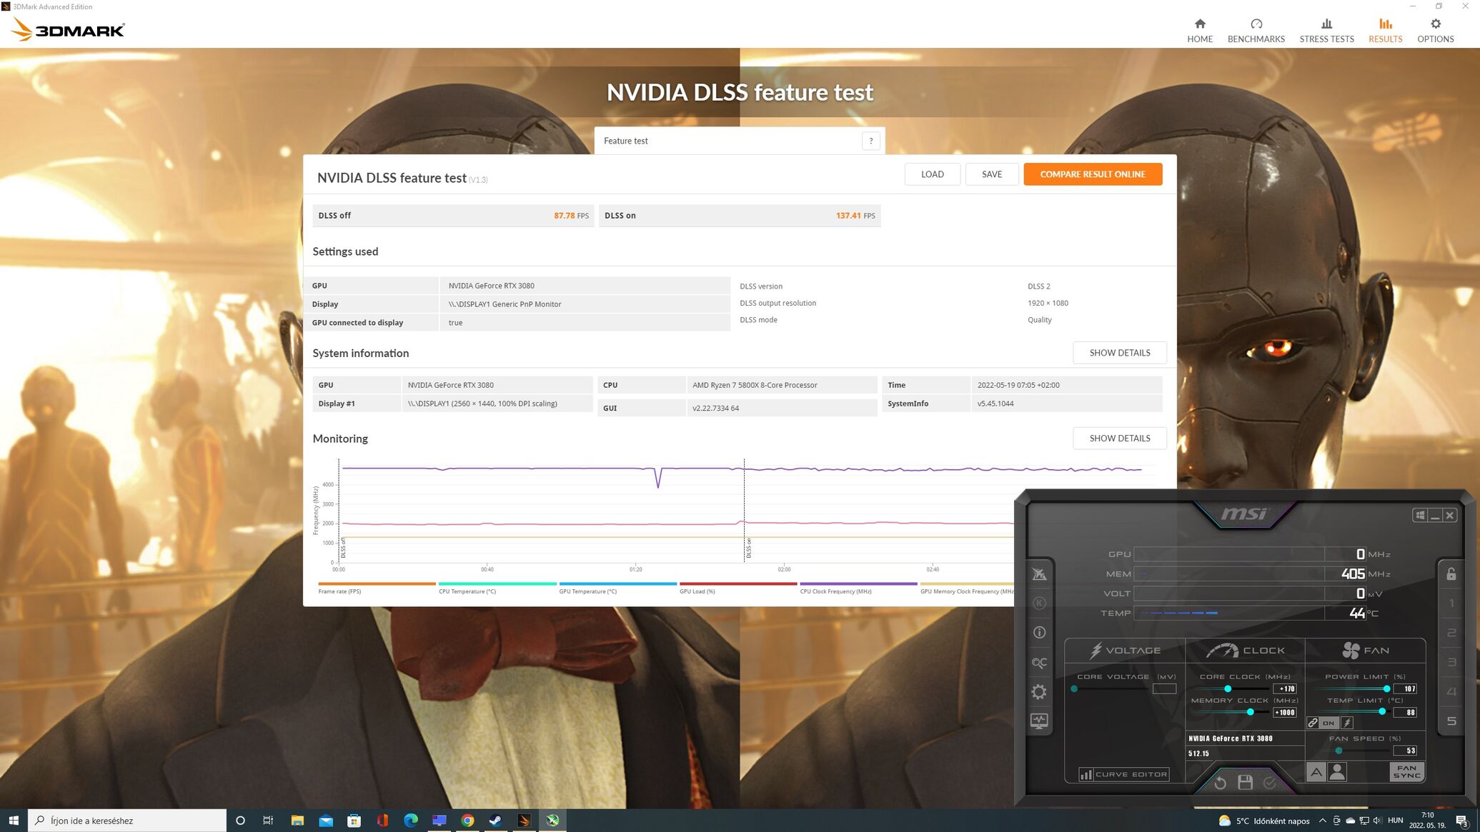Open Microsoft Store from the taskbar

354,821
